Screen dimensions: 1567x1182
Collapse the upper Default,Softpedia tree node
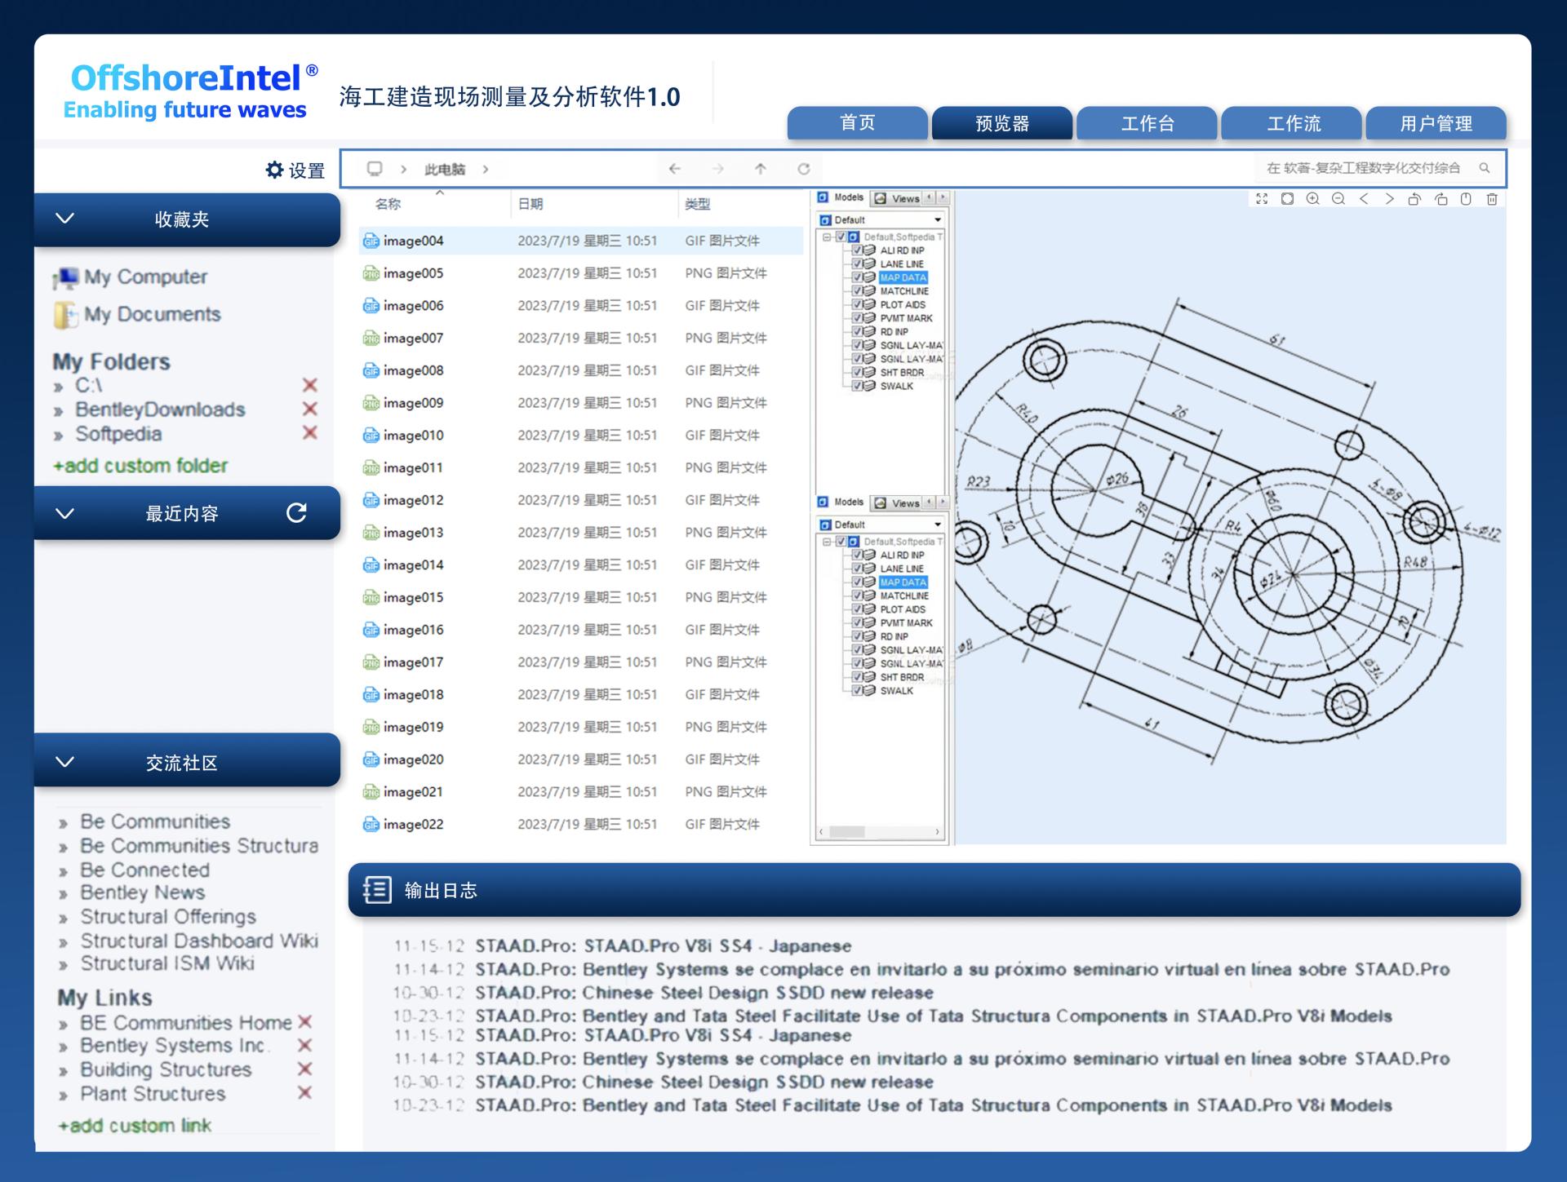pos(827,237)
